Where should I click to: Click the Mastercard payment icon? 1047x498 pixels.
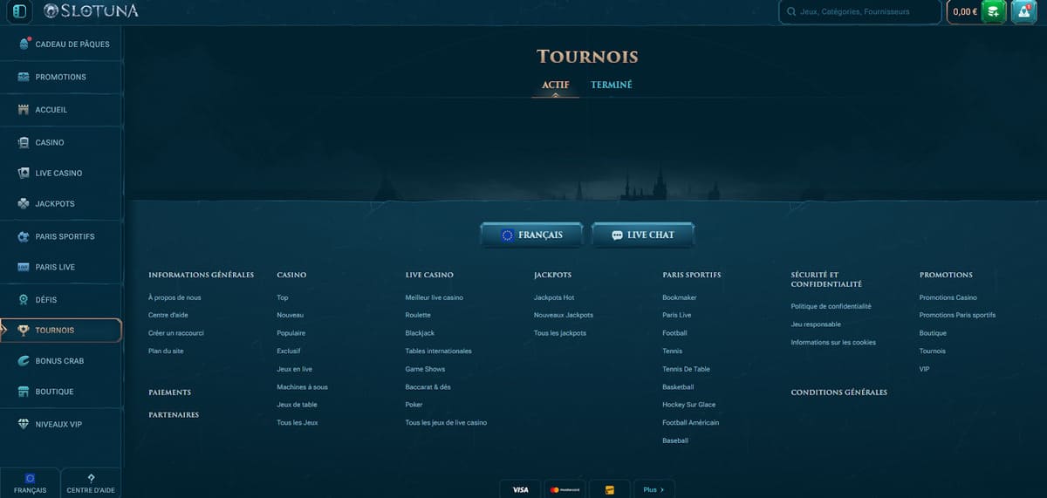(565, 490)
